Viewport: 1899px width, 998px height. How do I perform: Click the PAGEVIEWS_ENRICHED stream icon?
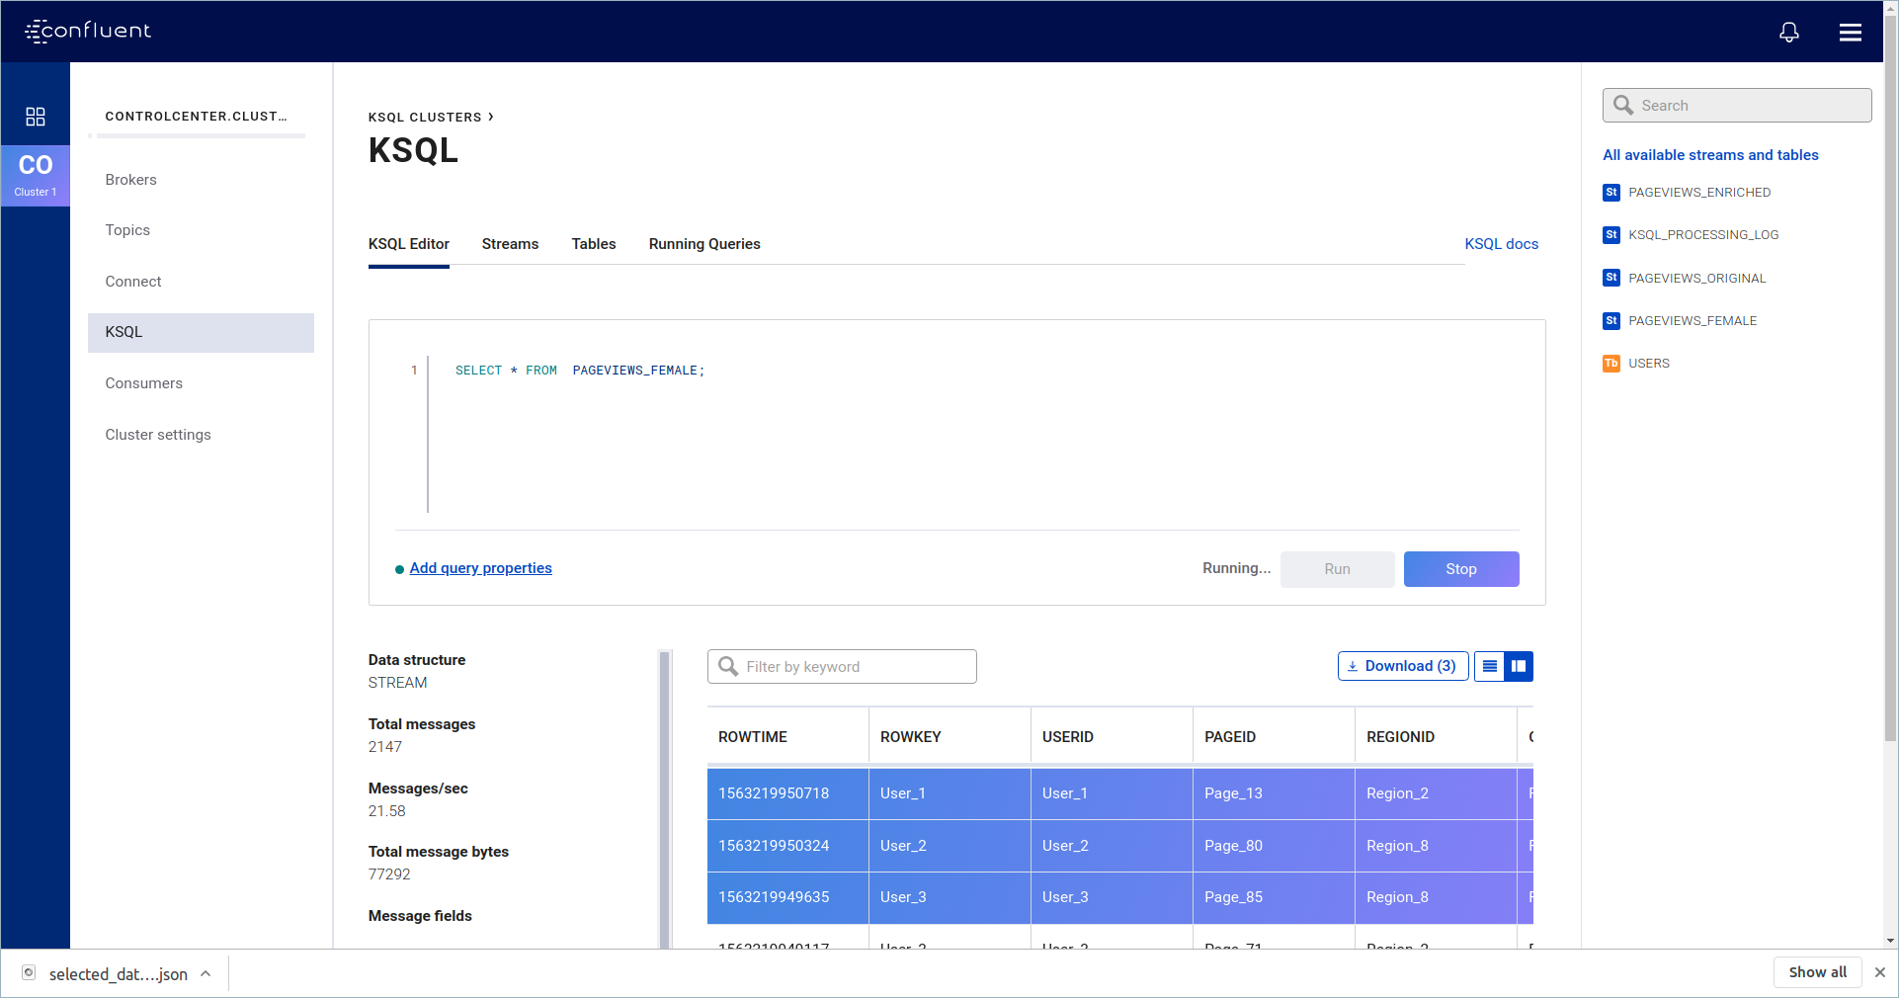tap(1610, 193)
